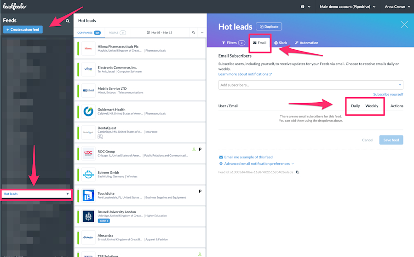The height and width of the screenshot is (257, 414).
Task: Click Subscribe yourself link
Action: pyautogui.click(x=388, y=94)
